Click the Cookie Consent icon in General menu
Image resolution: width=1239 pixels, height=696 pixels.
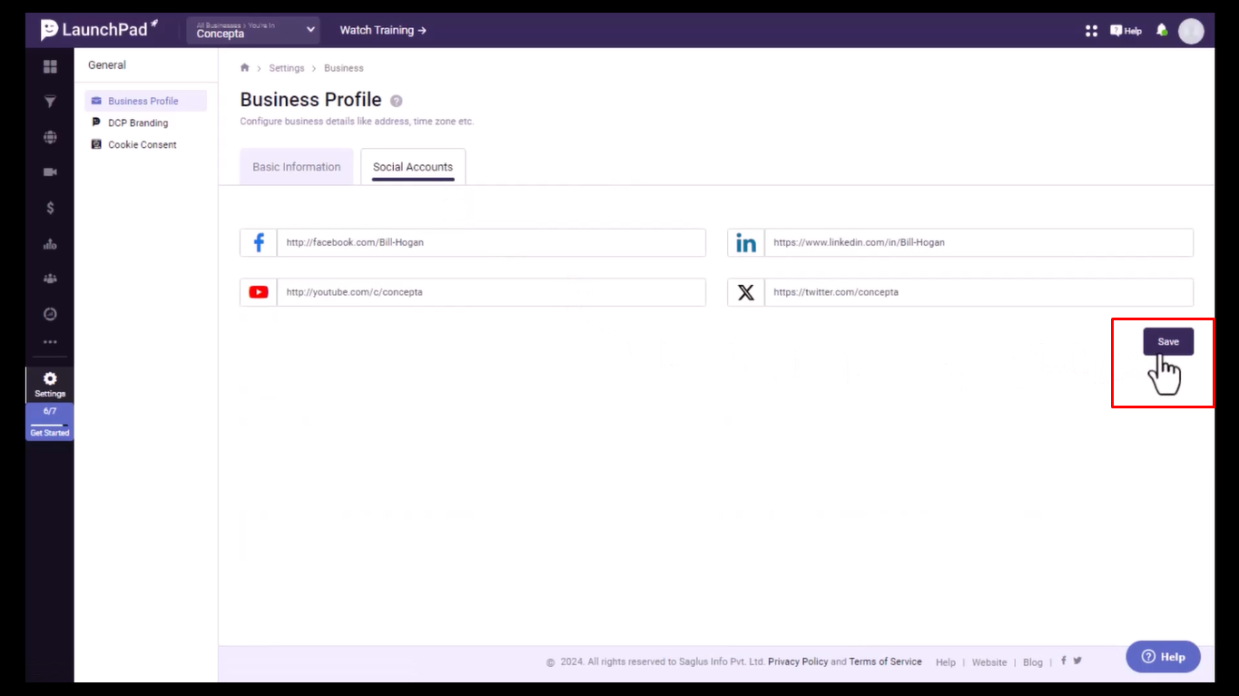[x=96, y=144]
